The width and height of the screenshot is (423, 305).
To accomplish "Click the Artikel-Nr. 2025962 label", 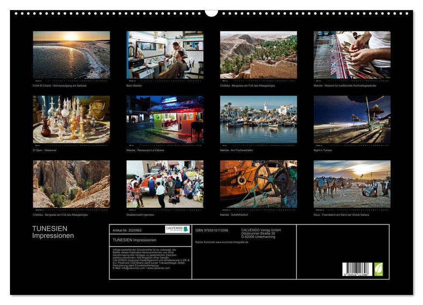I will pos(127,230).
